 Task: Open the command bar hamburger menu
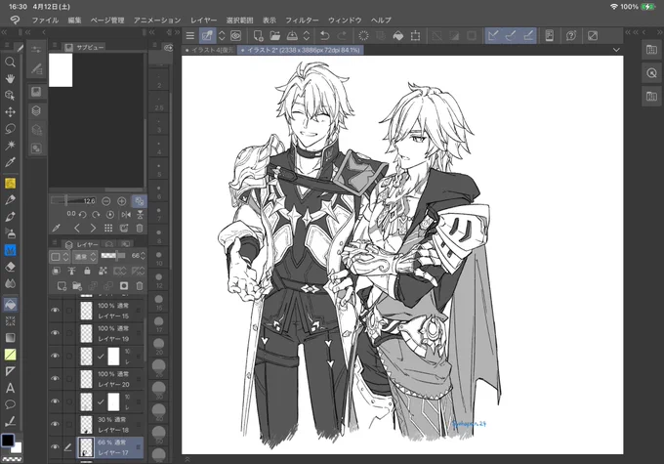pyautogui.click(x=190, y=36)
